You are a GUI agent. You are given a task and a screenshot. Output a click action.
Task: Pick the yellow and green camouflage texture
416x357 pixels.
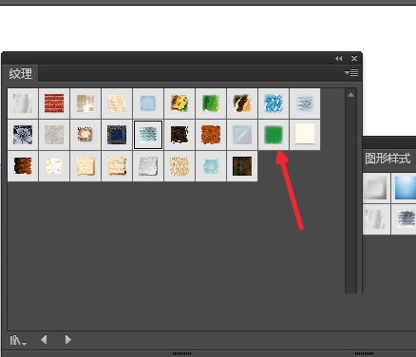tap(180, 103)
